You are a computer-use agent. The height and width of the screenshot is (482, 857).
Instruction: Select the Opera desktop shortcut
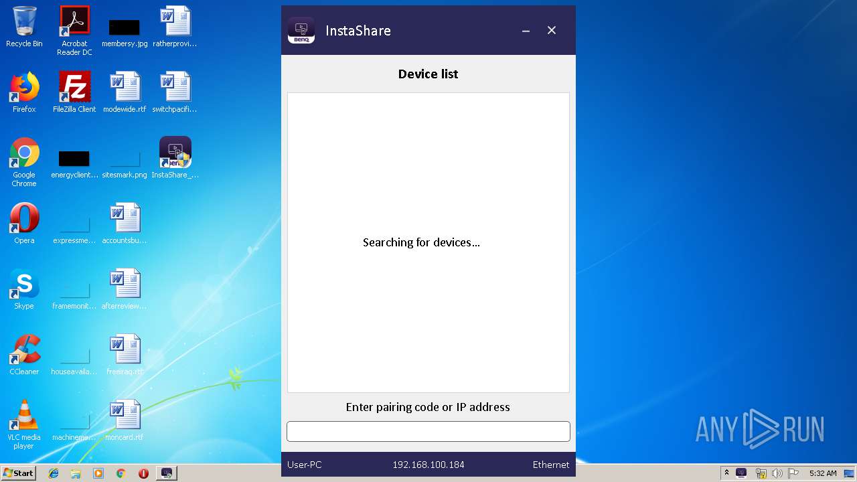(x=24, y=224)
